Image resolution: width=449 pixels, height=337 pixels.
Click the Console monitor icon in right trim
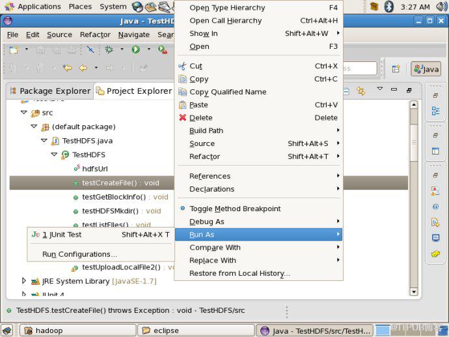point(435,238)
